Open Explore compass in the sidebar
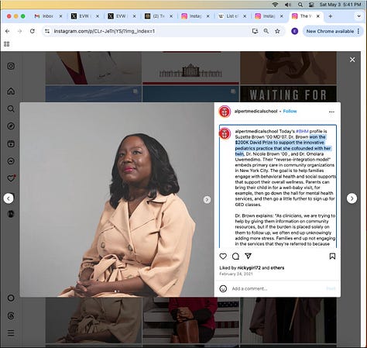The width and height of the screenshot is (367, 348). (11, 126)
